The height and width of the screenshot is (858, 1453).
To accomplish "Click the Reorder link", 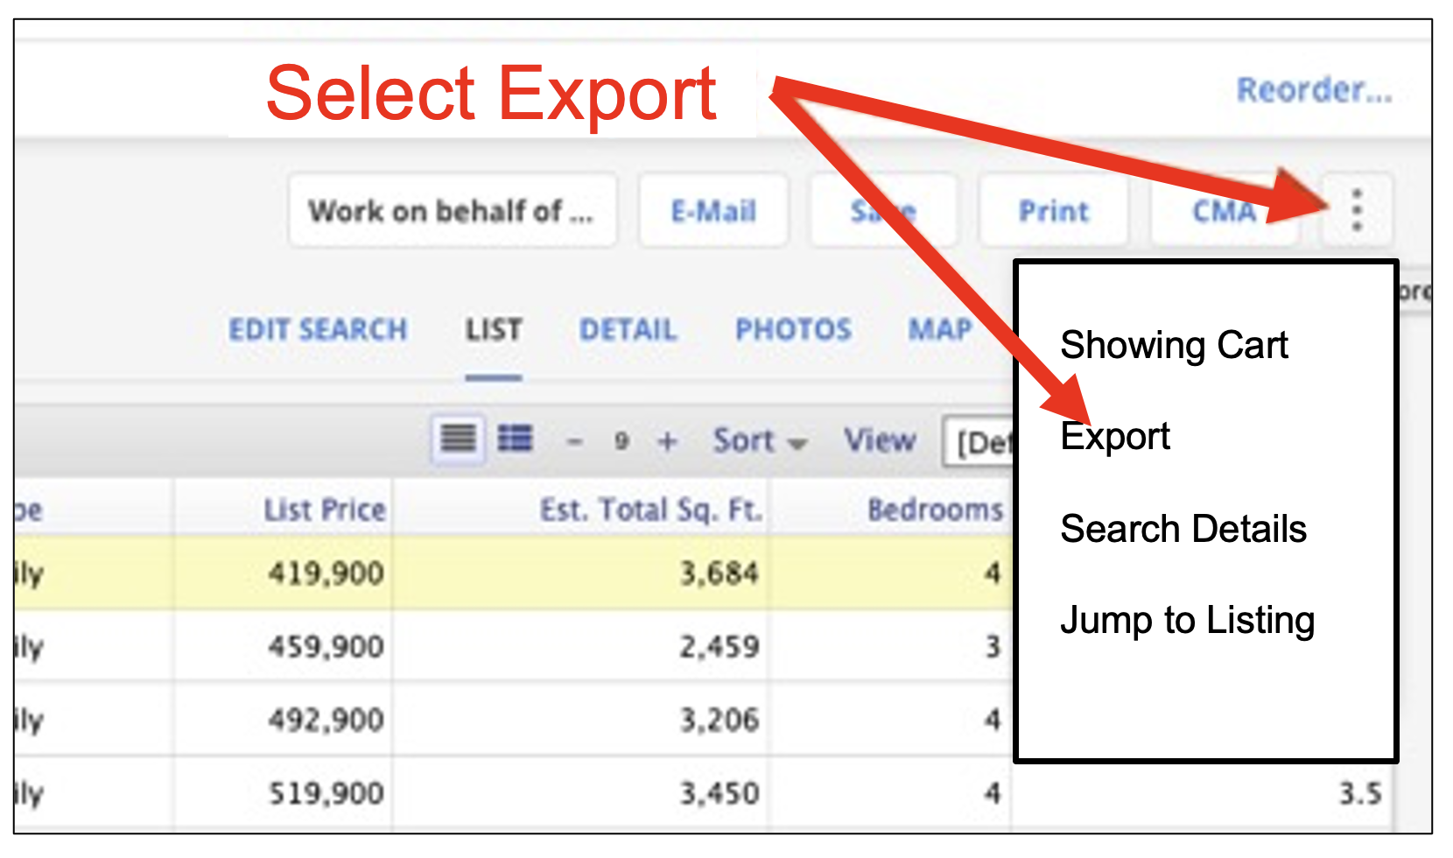I will click(x=1312, y=90).
